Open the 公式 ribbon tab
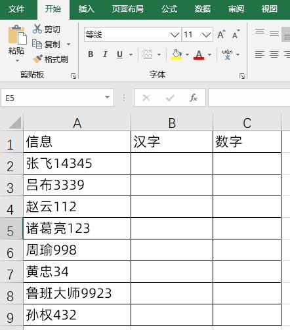 169,9
